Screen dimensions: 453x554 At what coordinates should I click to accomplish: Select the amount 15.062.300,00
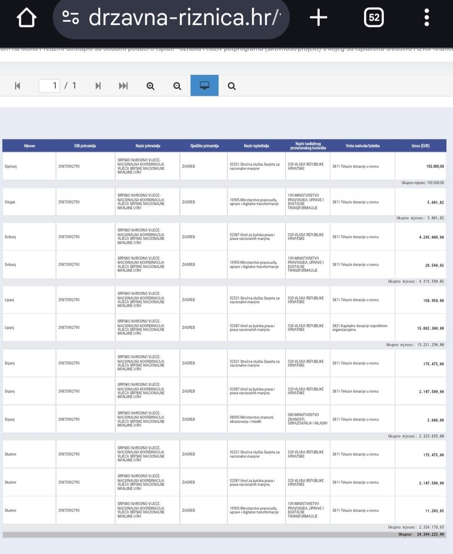(x=430, y=328)
